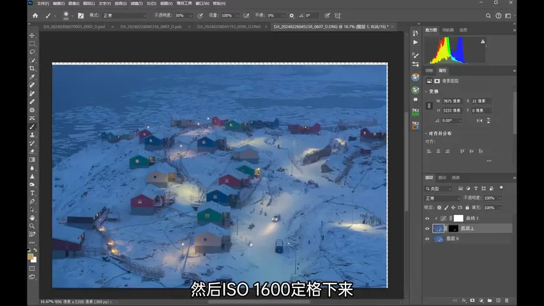Viewport: 544px width, 306px height.
Task: Open brush mode 正常 dropdown
Action: 125,15
